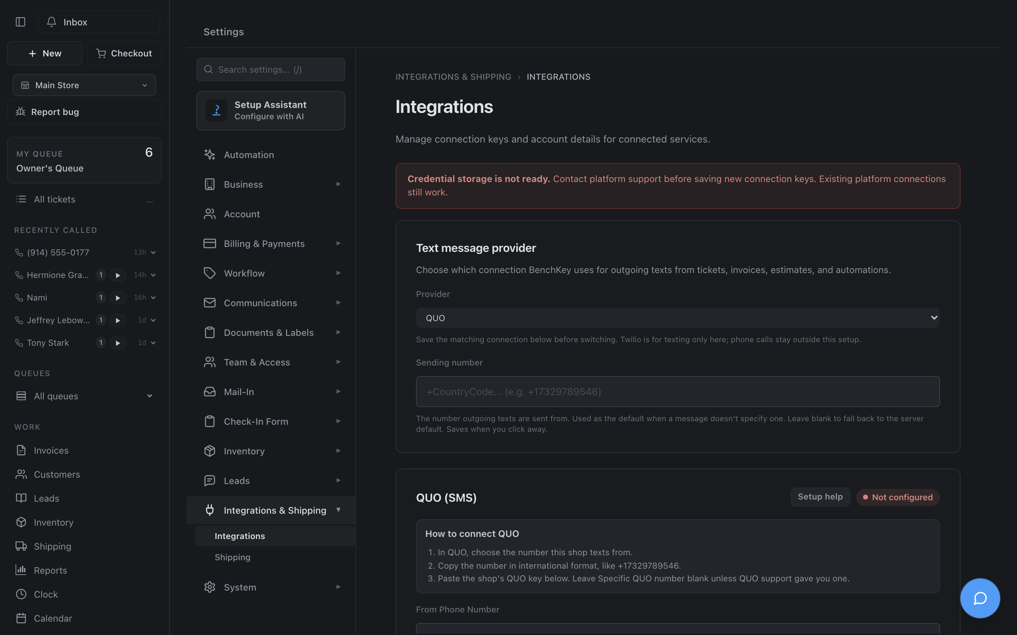
Task: Open the Checkout cart
Action: click(124, 53)
